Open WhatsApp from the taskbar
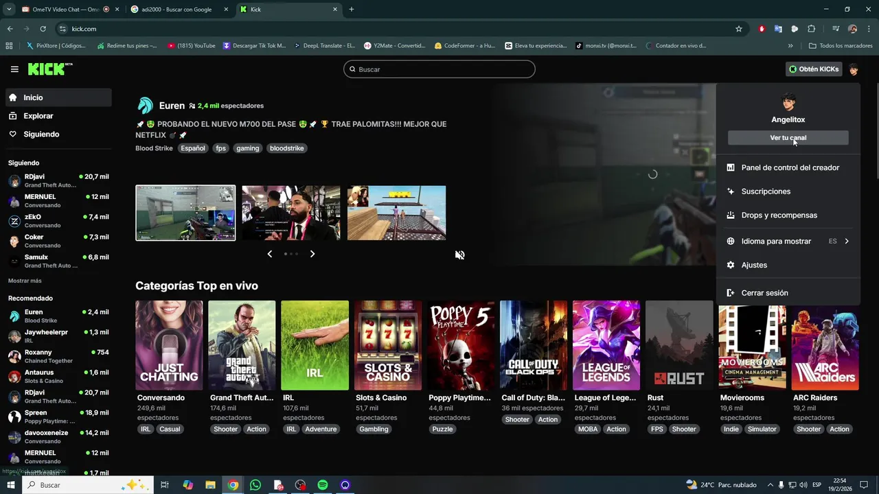 click(x=255, y=485)
